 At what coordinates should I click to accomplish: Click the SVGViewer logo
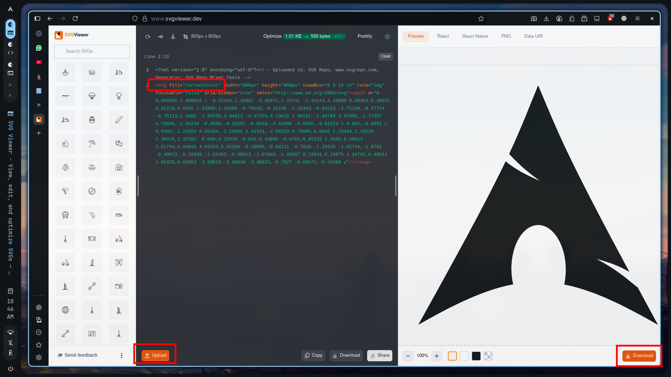click(72, 35)
